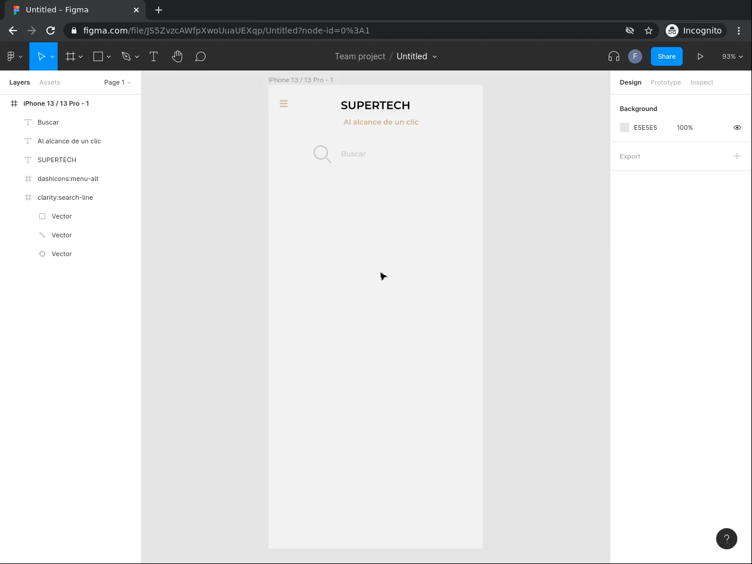Open the Page 1 dropdown
The image size is (752, 564).
(117, 82)
